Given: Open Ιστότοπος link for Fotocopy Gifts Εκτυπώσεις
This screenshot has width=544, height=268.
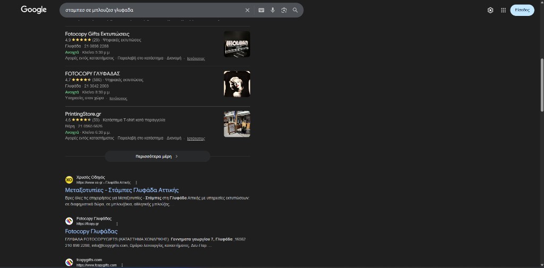Looking at the screenshot, I should click(196, 58).
